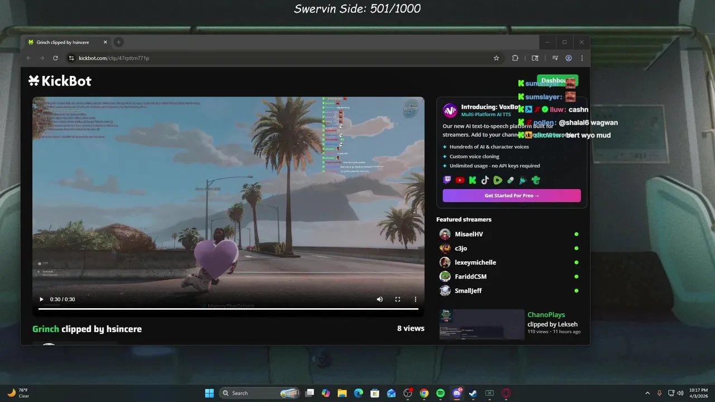The image size is (715, 402).
Task: Open a new browser tab
Action: point(118,42)
